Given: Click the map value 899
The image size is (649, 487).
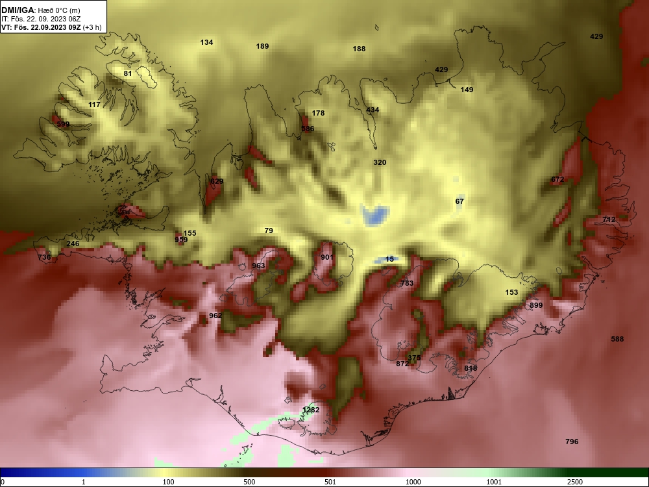Looking at the screenshot, I should point(536,306).
